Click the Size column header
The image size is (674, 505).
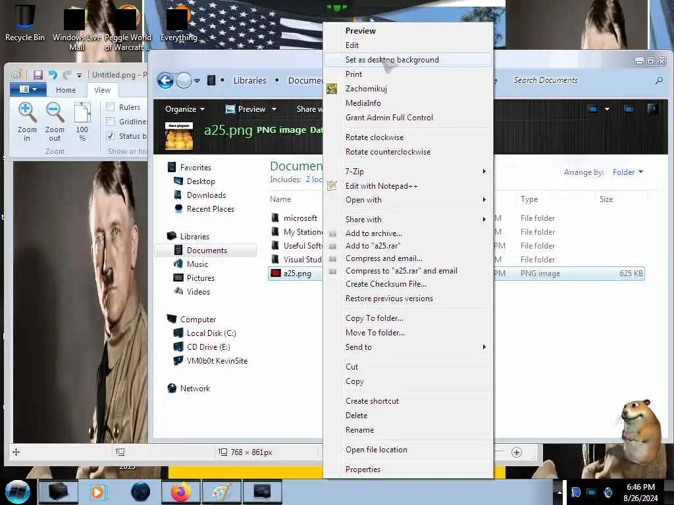tap(606, 199)
